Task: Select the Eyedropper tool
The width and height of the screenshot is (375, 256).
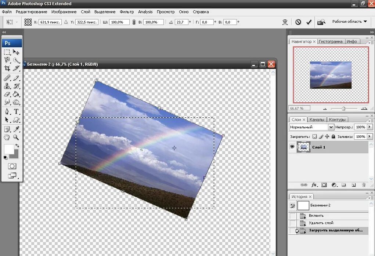Action: (x=16, y=129)
